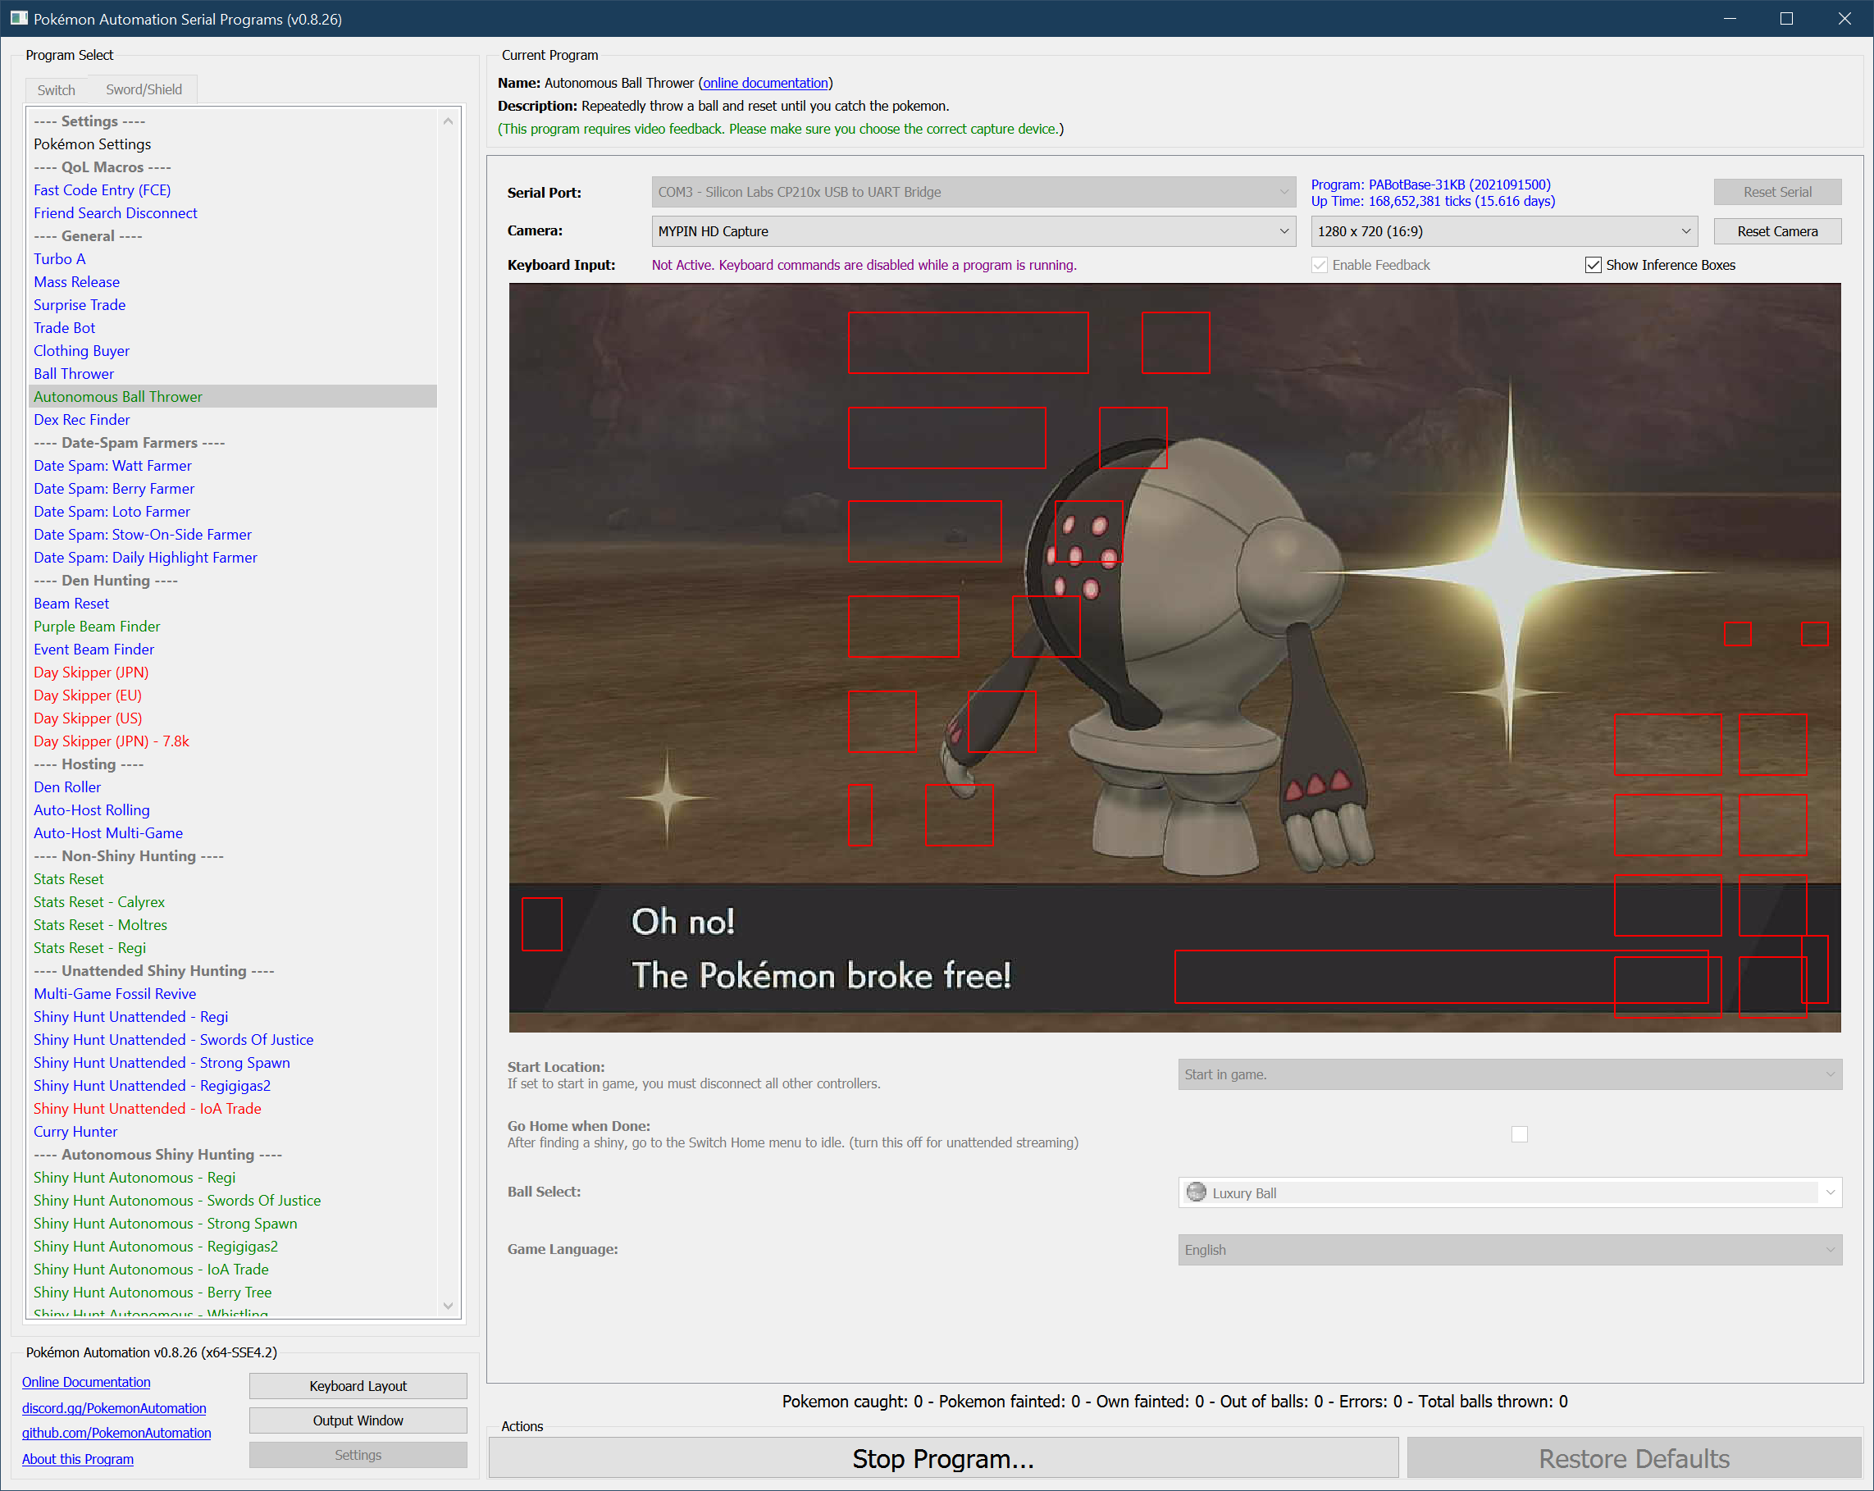Switch to the Switch tab
This screenshot has width=1874, height=1491.
(x=56, y=89)
